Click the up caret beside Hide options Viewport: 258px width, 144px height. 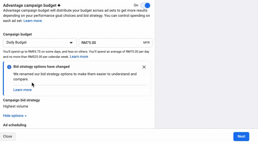(26, 116)
